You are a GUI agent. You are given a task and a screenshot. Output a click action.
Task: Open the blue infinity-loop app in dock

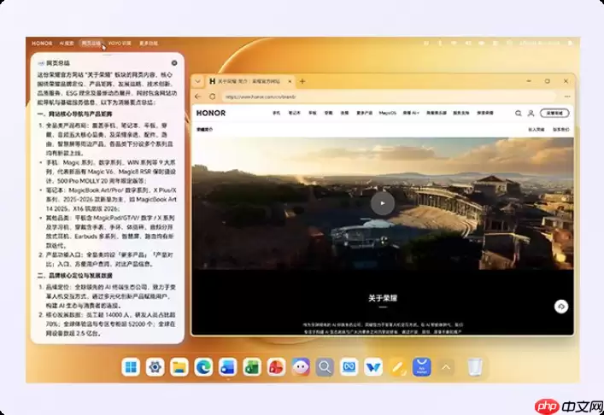point(349,367)
